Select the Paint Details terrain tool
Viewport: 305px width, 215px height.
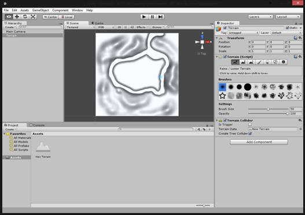point(275,62)
